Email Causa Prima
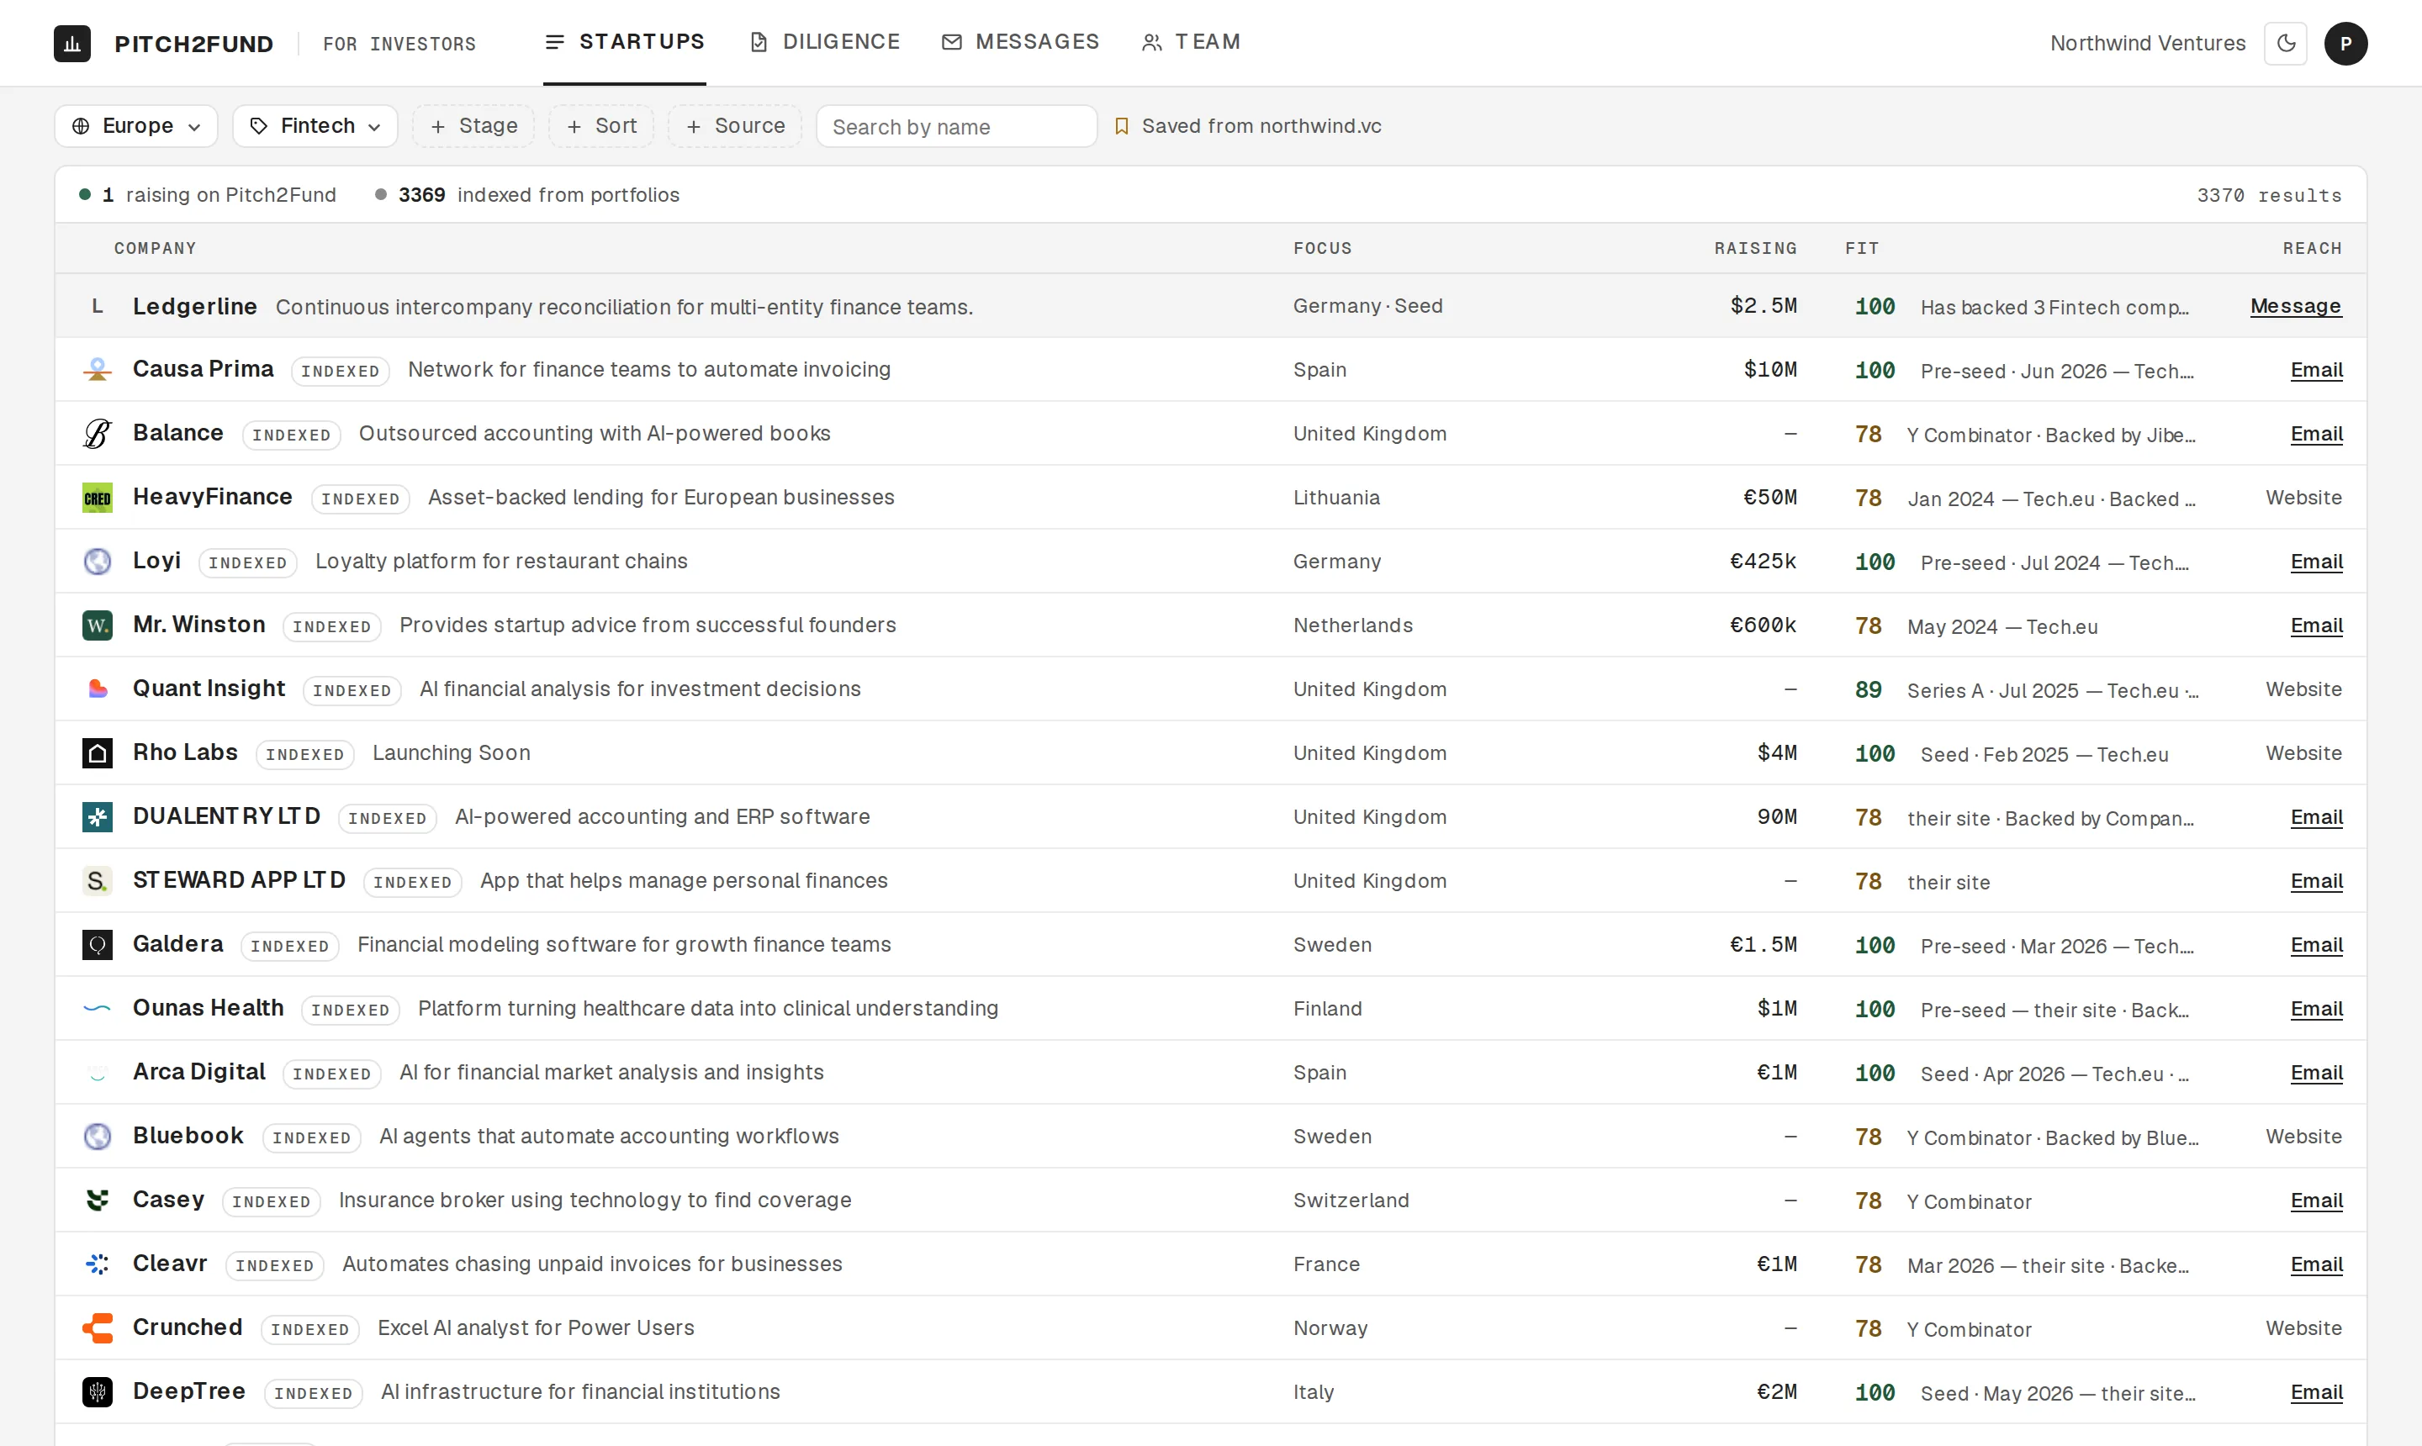 [x=2316, y=370]
